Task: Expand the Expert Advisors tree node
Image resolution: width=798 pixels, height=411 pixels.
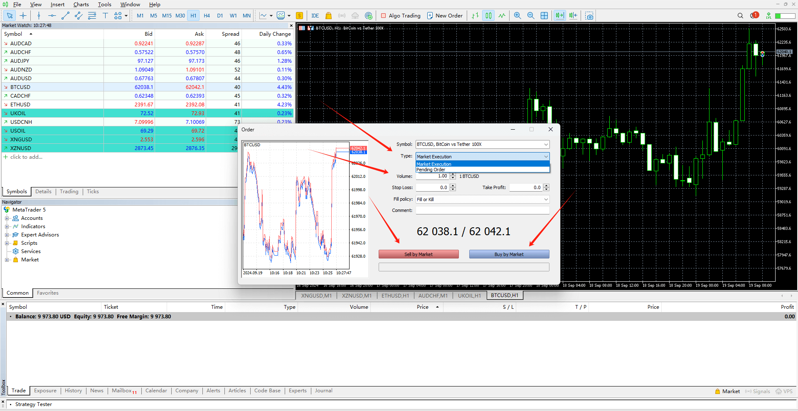Action: 7,235
